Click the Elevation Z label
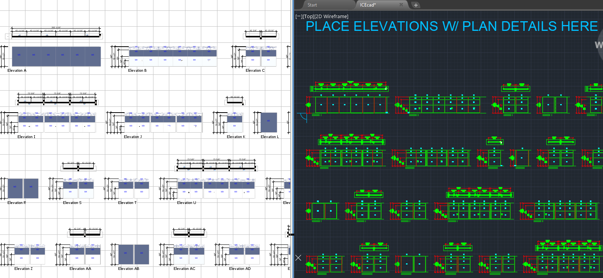Image resolution: width=603 pixels, height=278 pixels. [24, 269]
